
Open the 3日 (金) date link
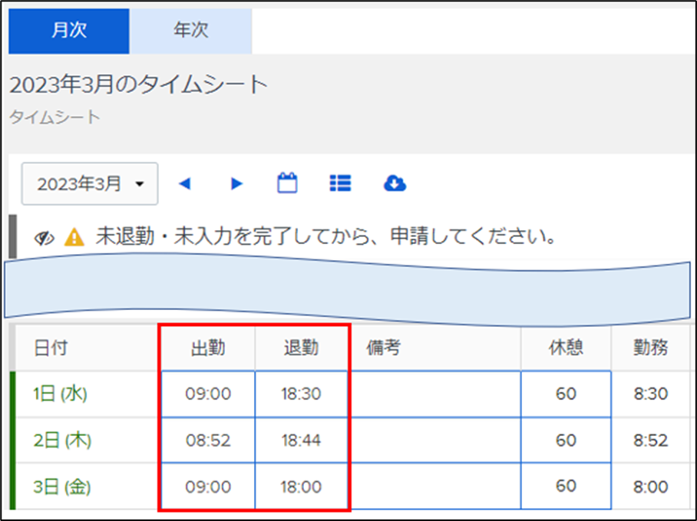pyautogui.click(x=62, y=487)
